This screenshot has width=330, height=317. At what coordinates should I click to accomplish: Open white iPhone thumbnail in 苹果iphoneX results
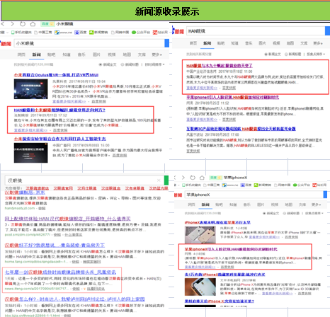point(200,235)
